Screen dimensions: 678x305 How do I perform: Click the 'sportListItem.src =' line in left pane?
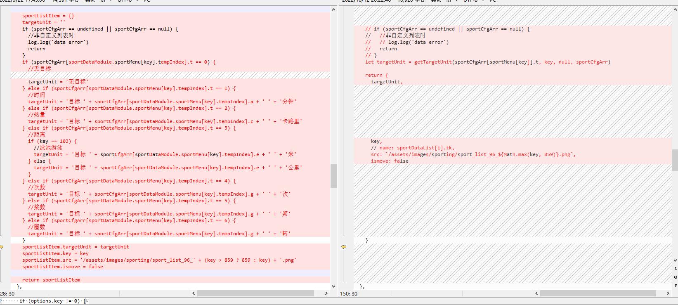coord(159,260)
